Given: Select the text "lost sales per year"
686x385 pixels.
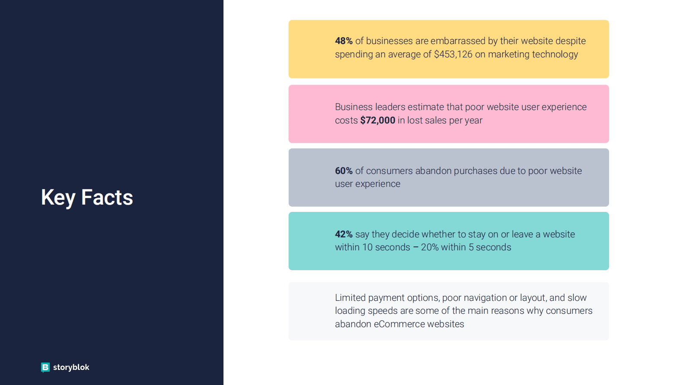Looking at the screenshot, I should coord(445,120).
